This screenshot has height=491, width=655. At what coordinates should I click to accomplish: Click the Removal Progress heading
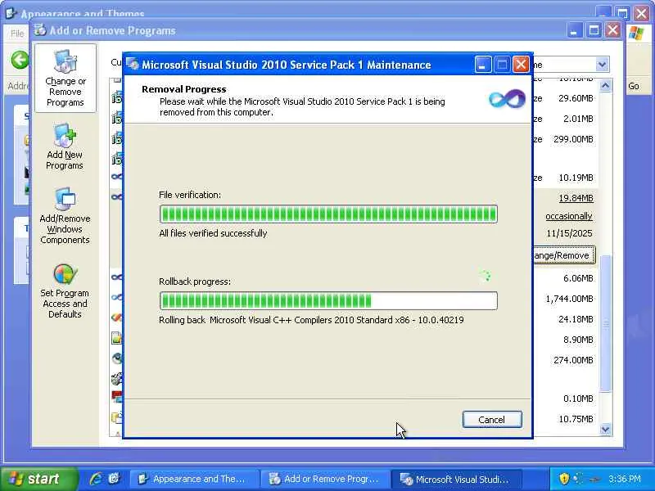pyautogui.click(x=183, y=89)
